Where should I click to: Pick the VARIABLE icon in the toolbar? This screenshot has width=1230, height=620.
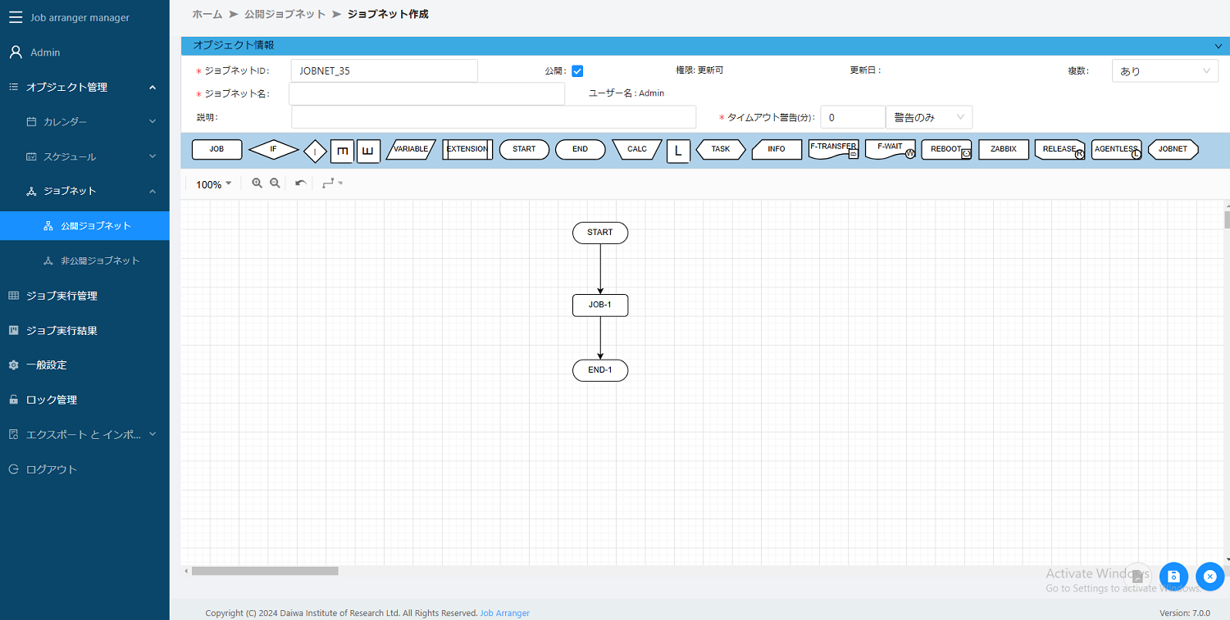410,149
